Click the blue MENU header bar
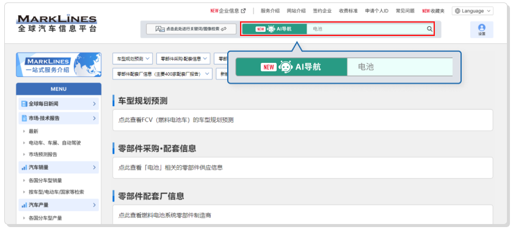 [x=59, y=89]
